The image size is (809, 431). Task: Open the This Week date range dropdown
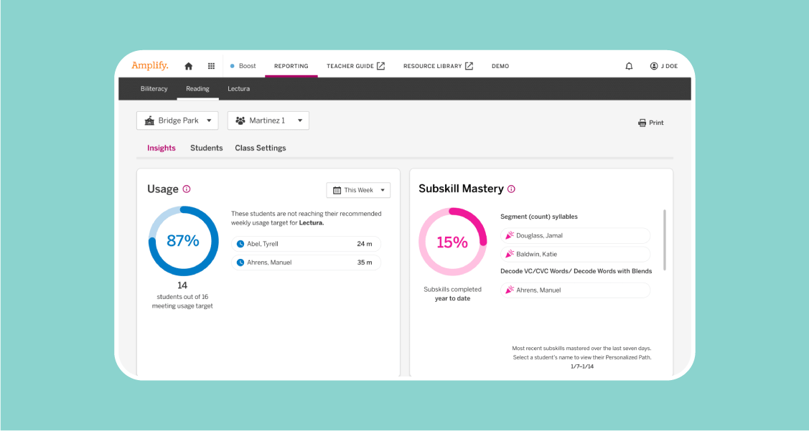pos(358,190)
